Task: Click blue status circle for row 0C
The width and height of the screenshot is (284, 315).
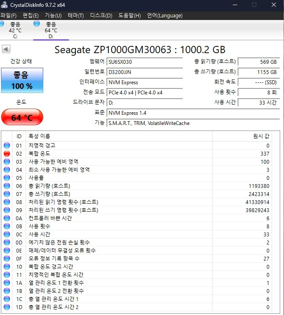Action: [x=7, y=234]
